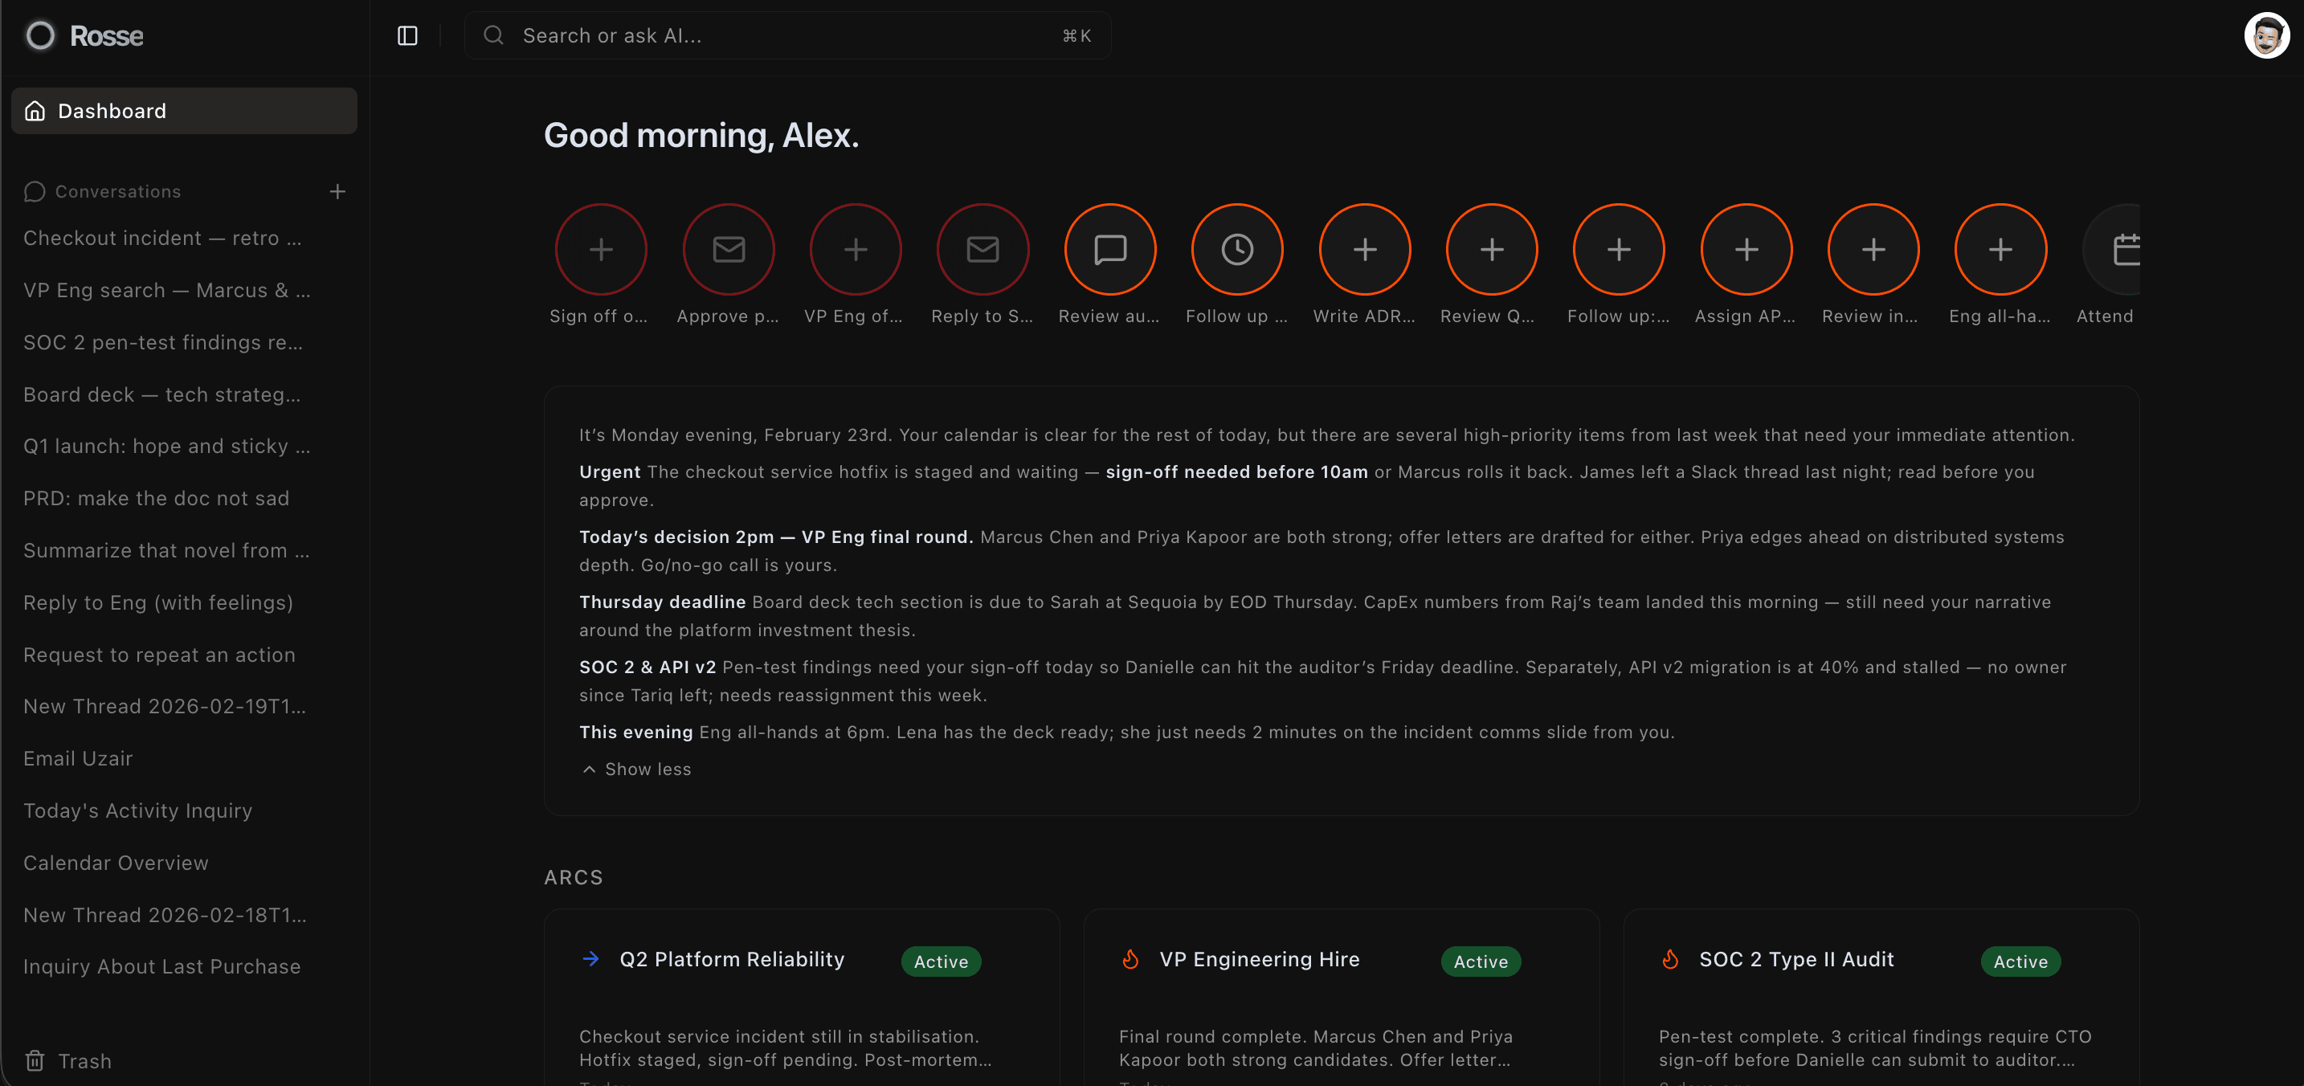The image size is (2304, 1086).
Task: Click the 'Sign off o...' plus circle
Action: [601, 250]
